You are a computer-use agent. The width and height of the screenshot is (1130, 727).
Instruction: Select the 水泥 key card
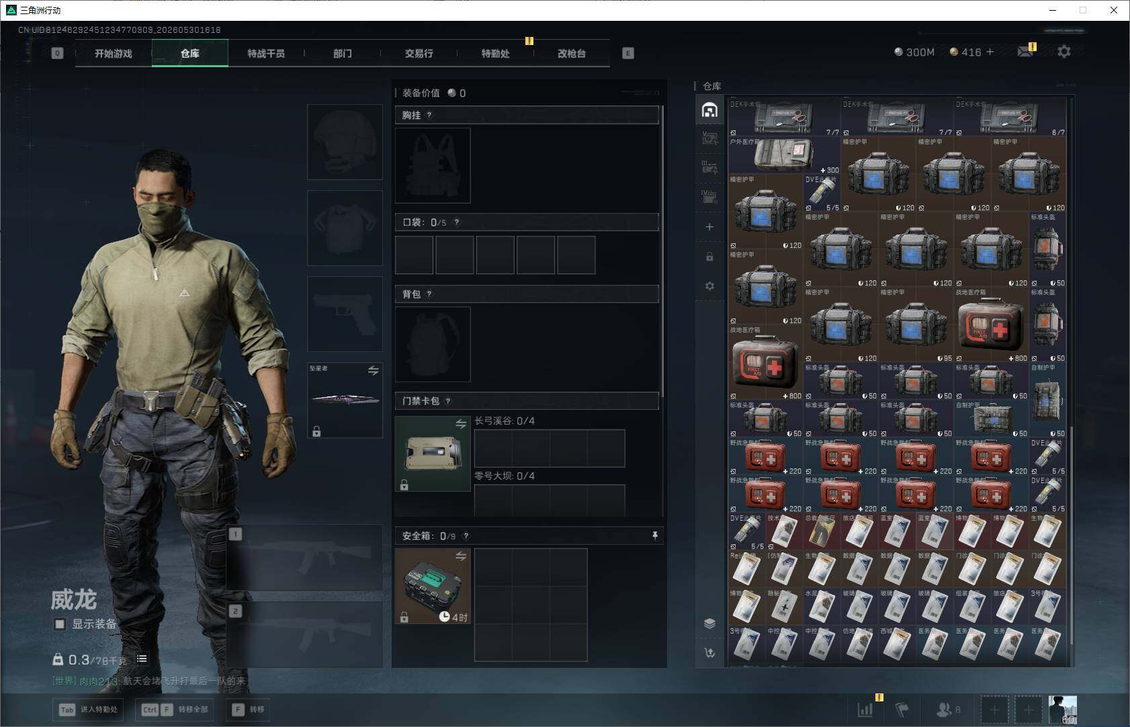(822, 607)
